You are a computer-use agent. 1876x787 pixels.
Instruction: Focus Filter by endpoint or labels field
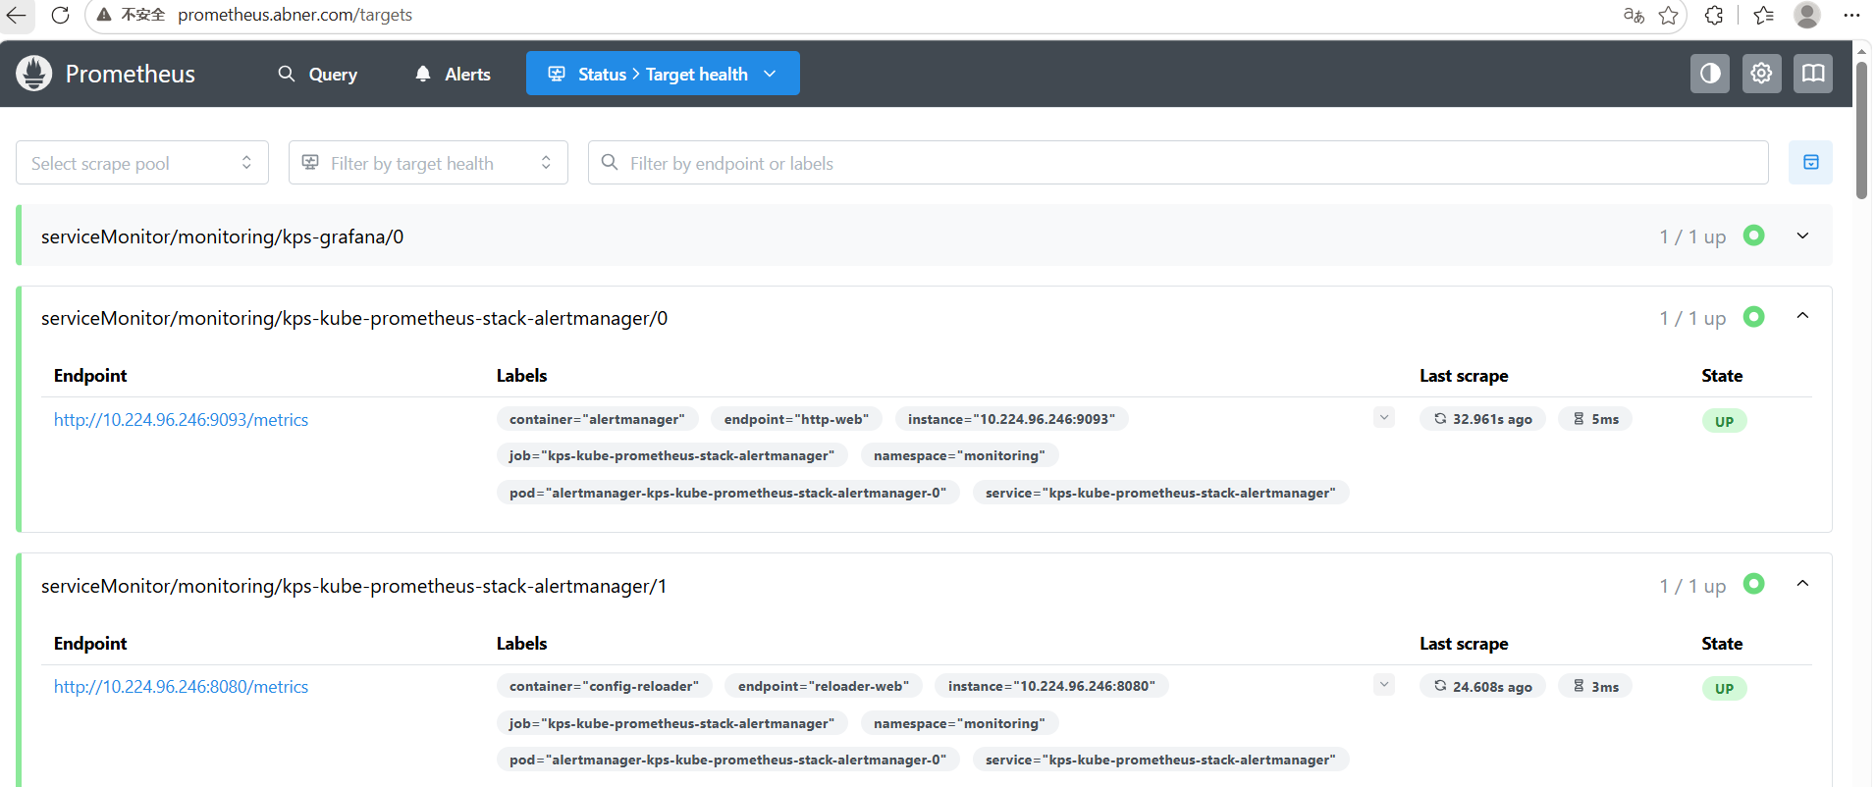click(x=1178, y=163)
